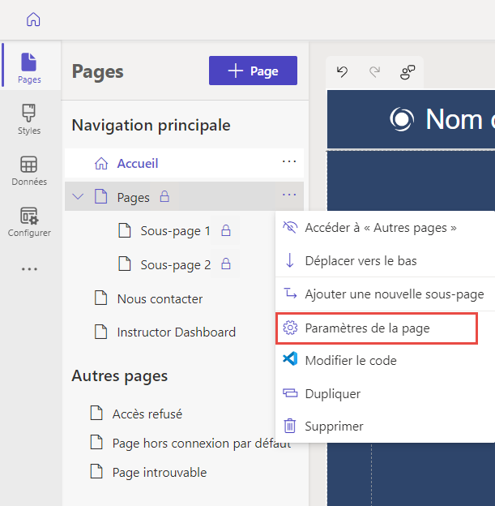
Task: Choose Ajouter une nouvelle sous-page
Action: coord(385,294)
